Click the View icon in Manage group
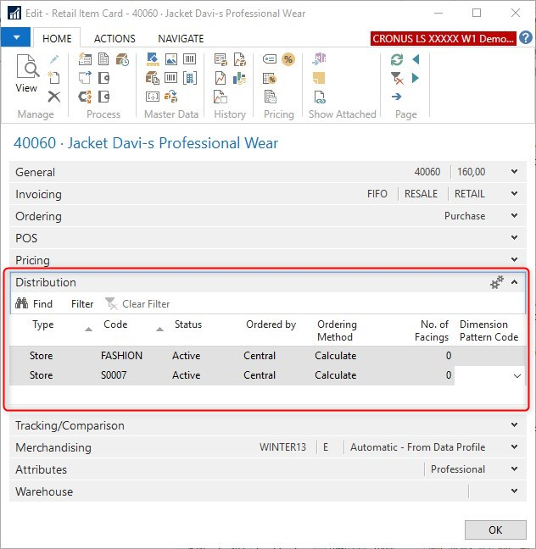This screenshot has height=549, width=536. click(27, 75)
